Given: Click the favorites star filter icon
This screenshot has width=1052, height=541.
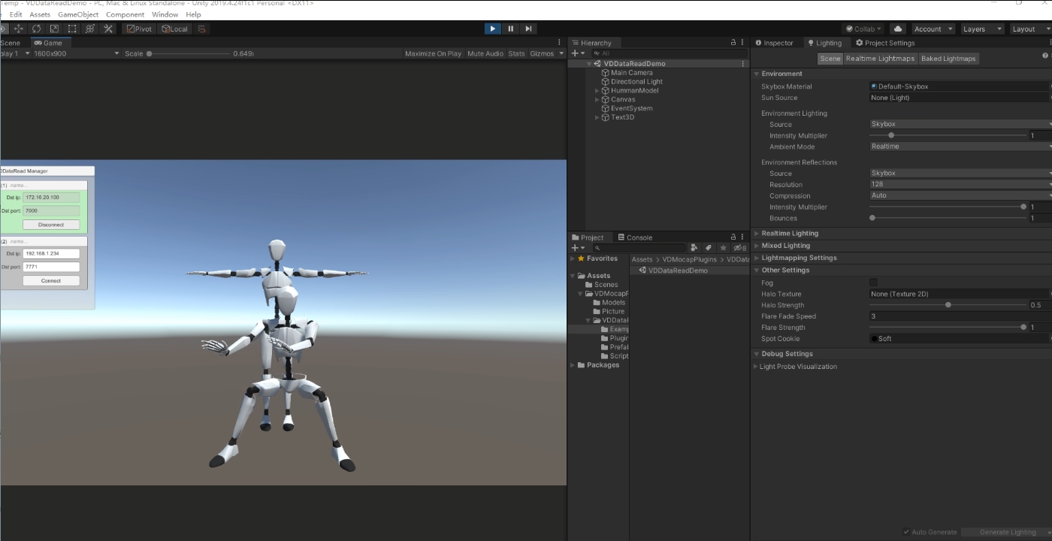Looking at the screenshot, I should pyautogui.click(x=724, y=248).
